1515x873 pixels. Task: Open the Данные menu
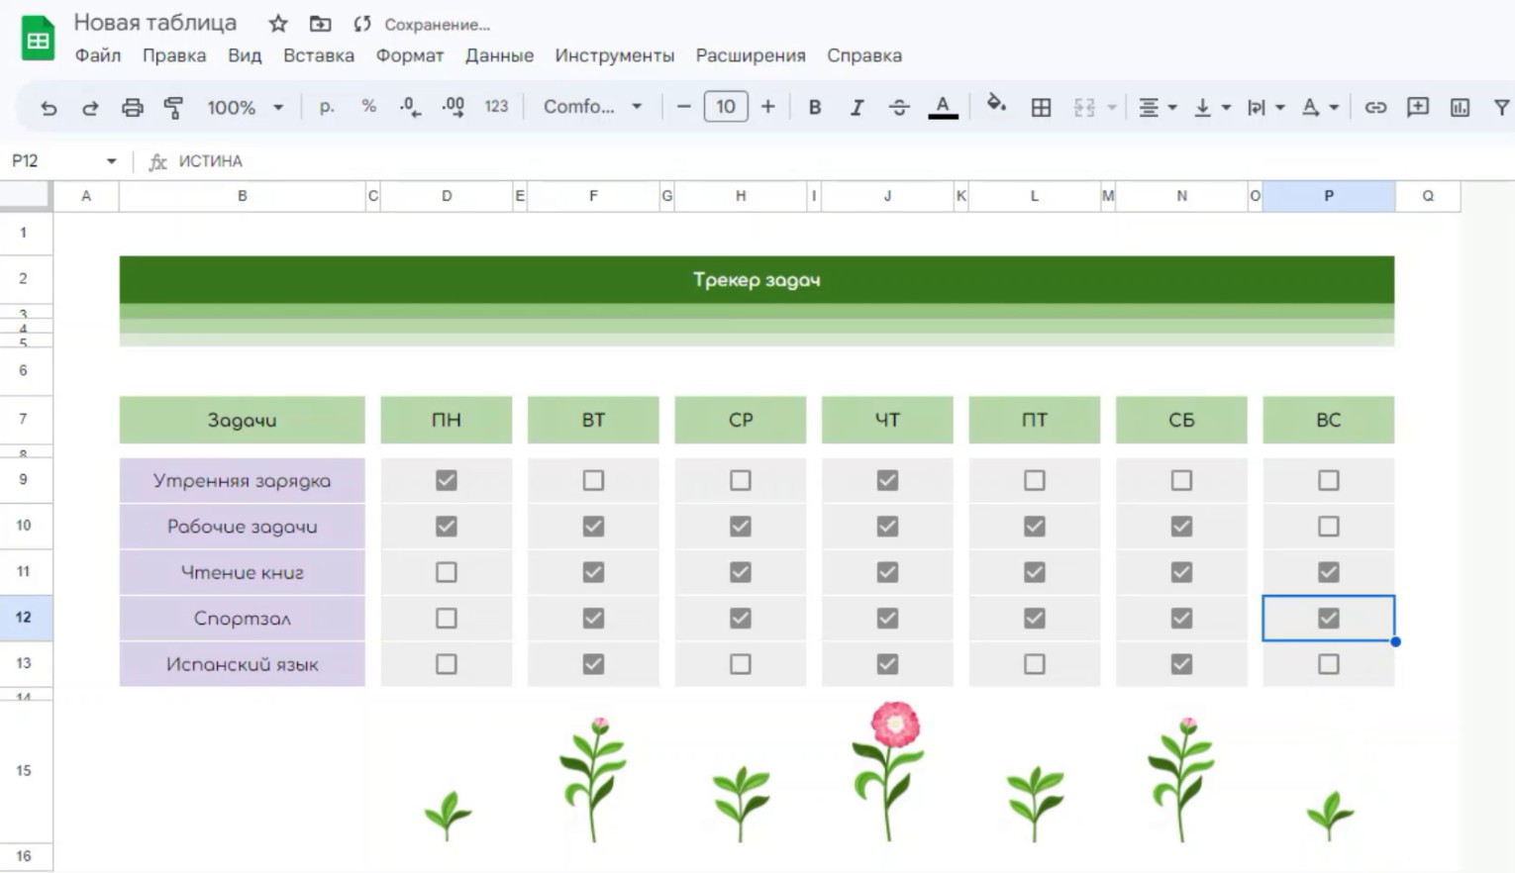point(500,55)
